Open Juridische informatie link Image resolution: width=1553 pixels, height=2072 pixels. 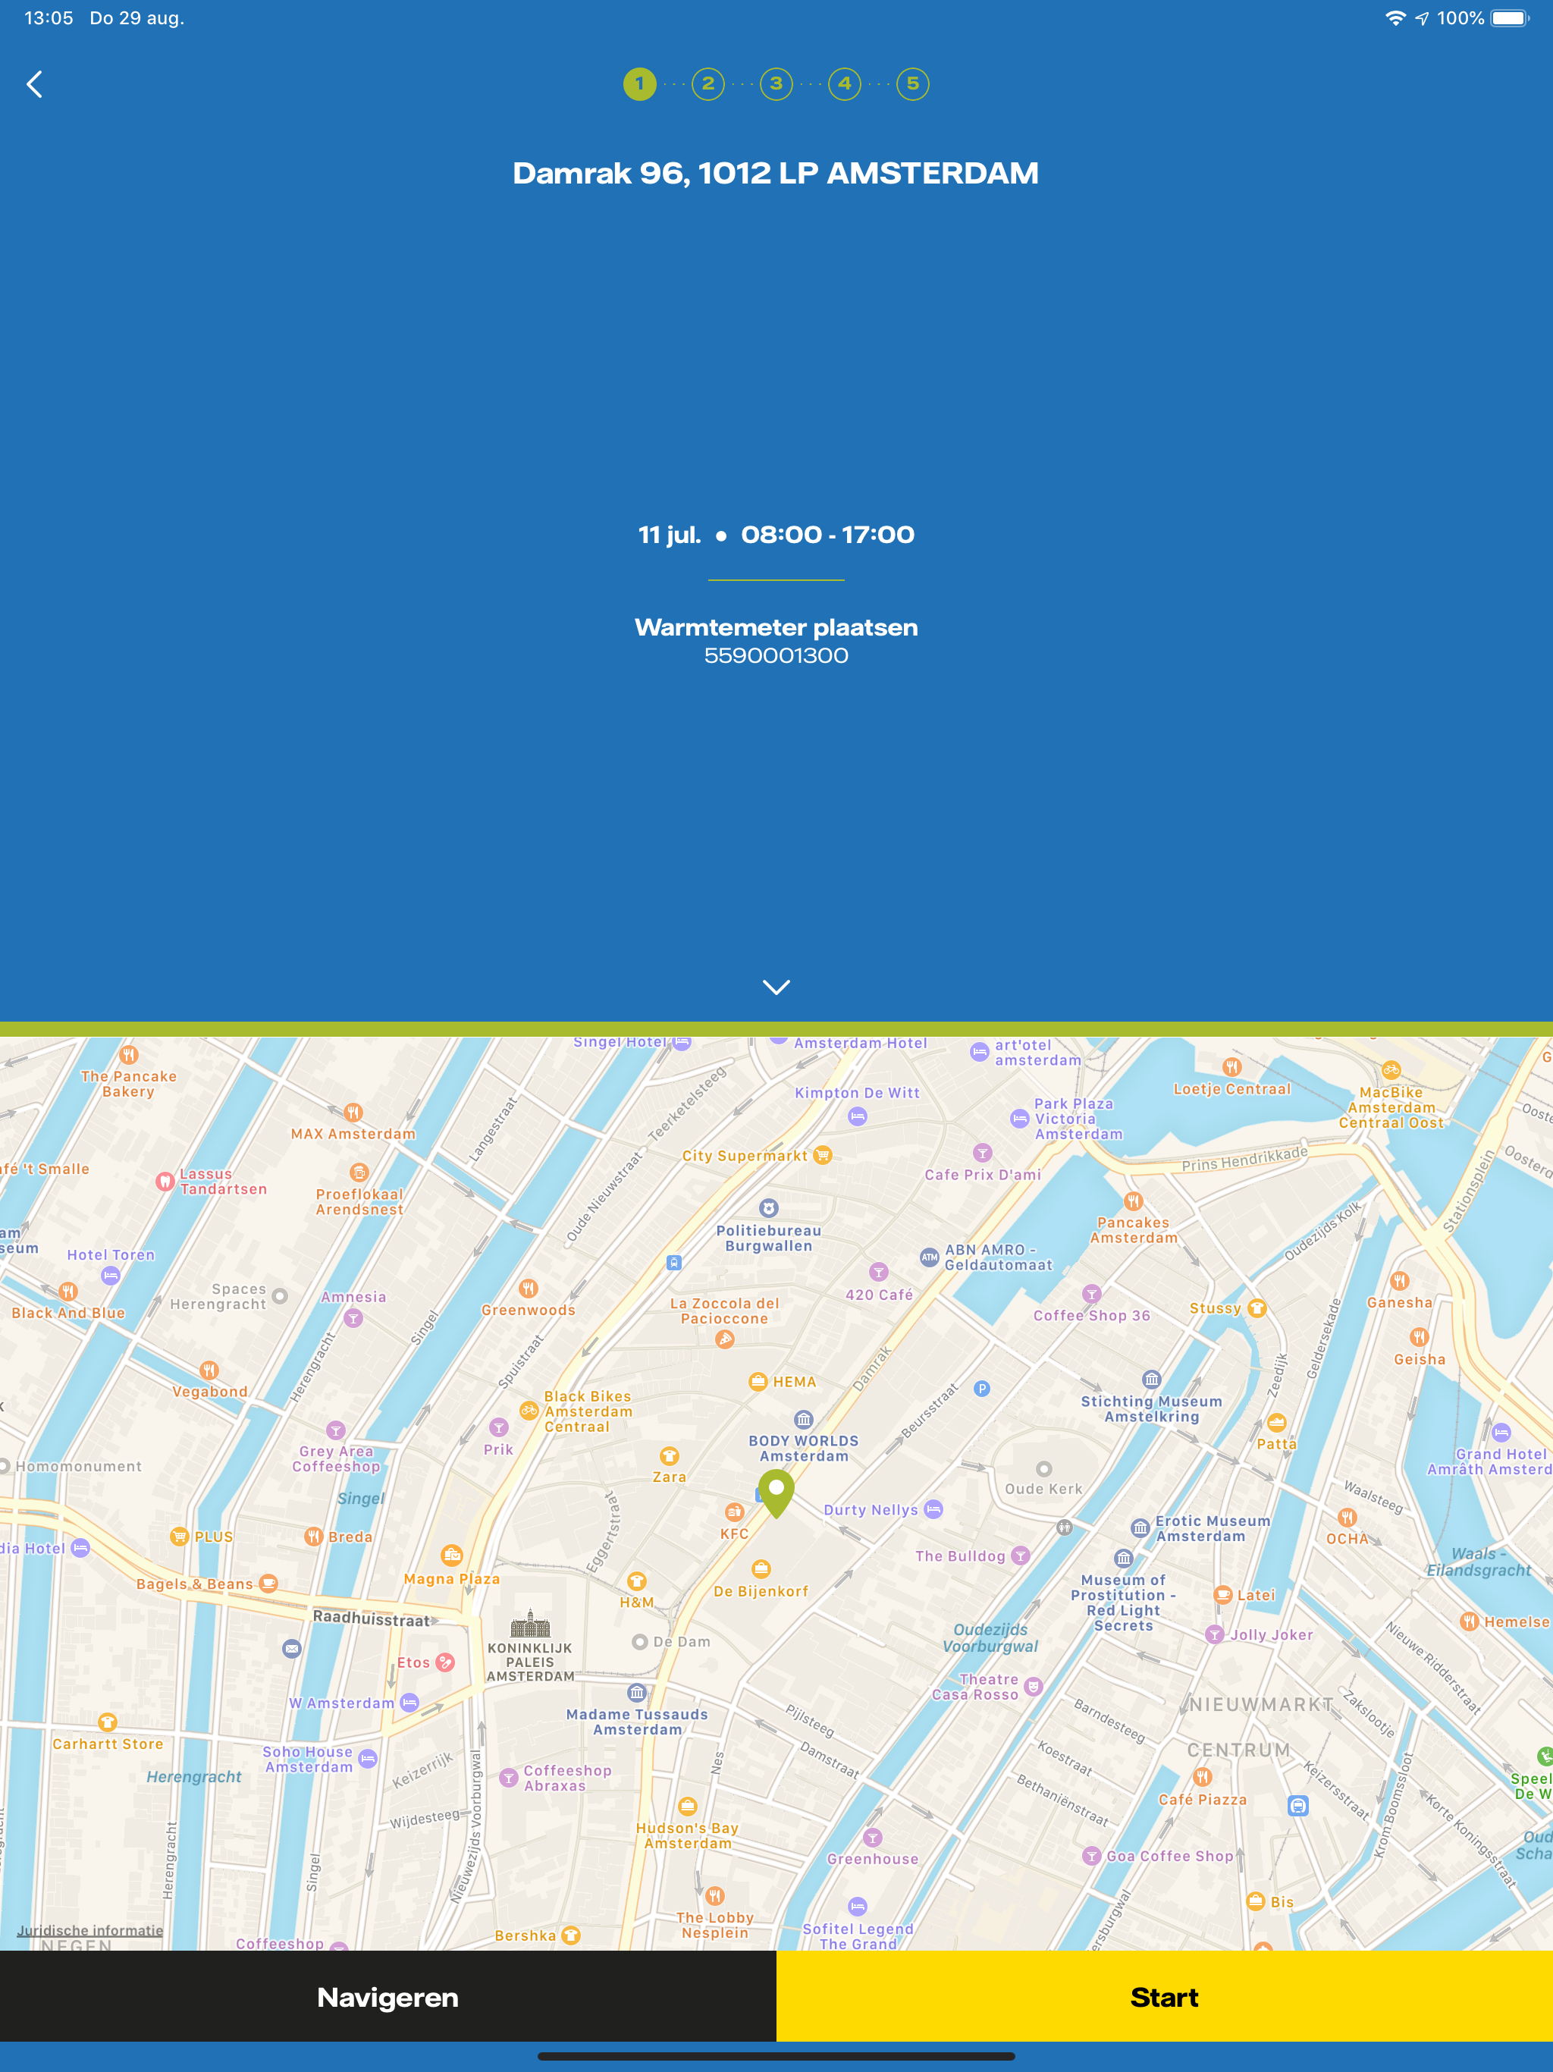[x=90, y=1929]
